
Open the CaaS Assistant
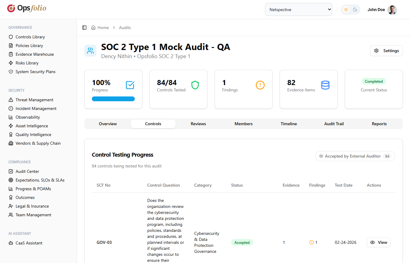29,243
